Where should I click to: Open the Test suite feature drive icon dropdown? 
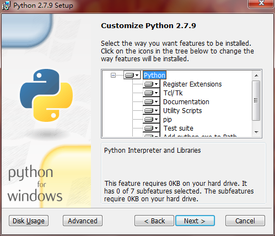point(152,128)
